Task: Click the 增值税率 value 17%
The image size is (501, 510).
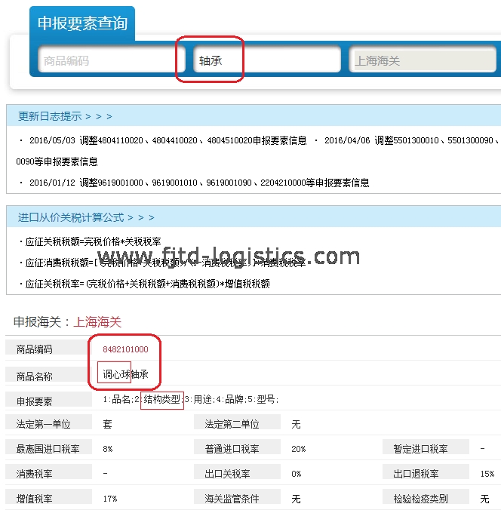Action: (109, 499)
